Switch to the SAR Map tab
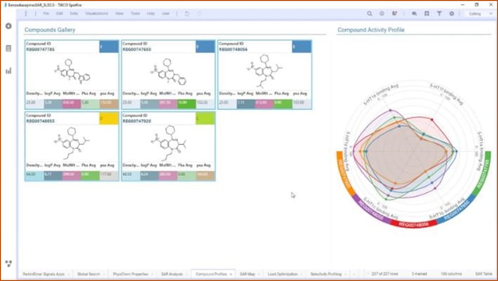 pos(248,274)
